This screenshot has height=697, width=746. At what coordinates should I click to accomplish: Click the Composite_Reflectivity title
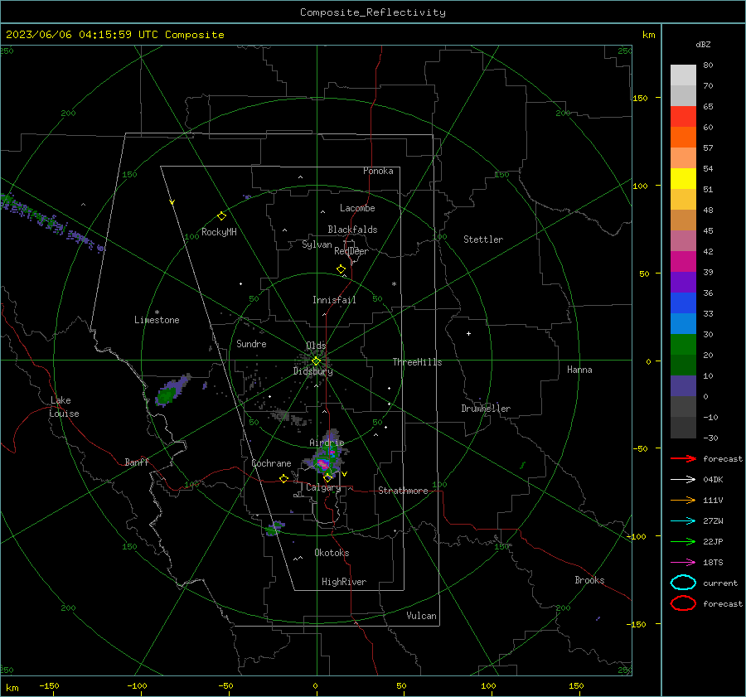pyautogui.click(x=373, y=12)
